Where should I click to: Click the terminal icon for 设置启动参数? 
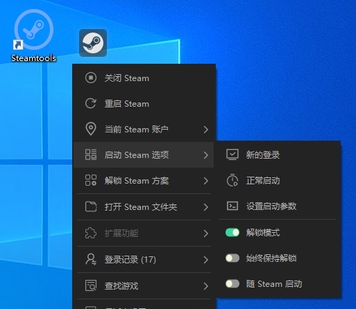pos(232,206)
